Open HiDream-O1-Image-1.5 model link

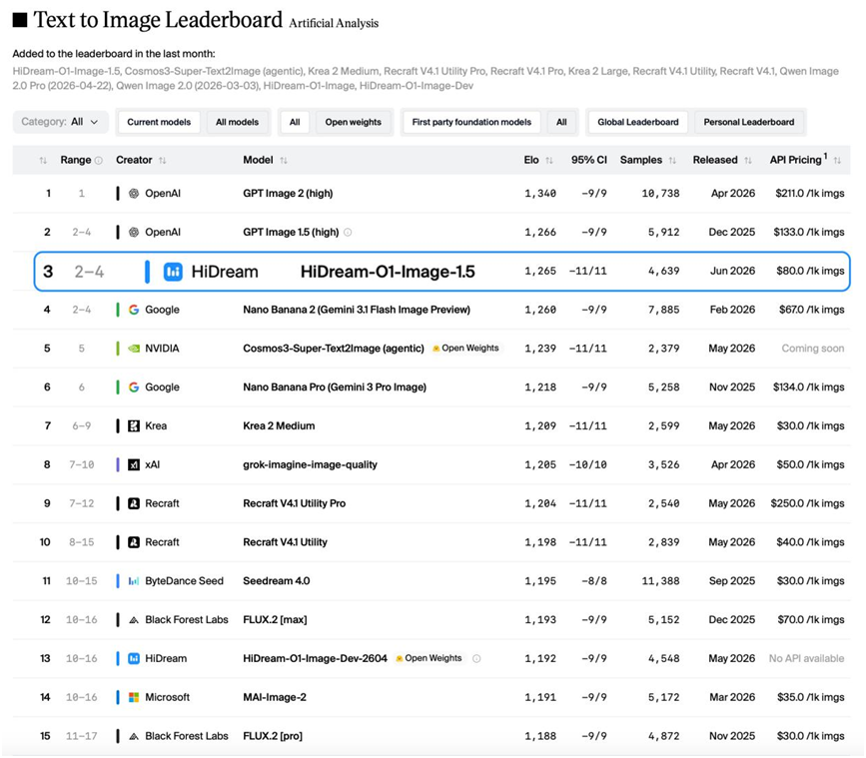click(388, 272)
